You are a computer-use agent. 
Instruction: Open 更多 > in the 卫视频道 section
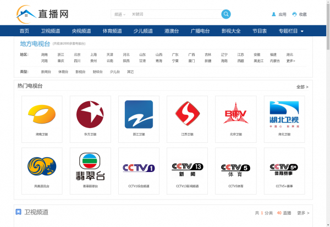(303, 213)
